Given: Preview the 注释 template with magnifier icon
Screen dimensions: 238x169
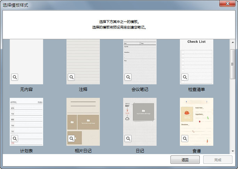Looking at the screenshot, I should point(71,77).
